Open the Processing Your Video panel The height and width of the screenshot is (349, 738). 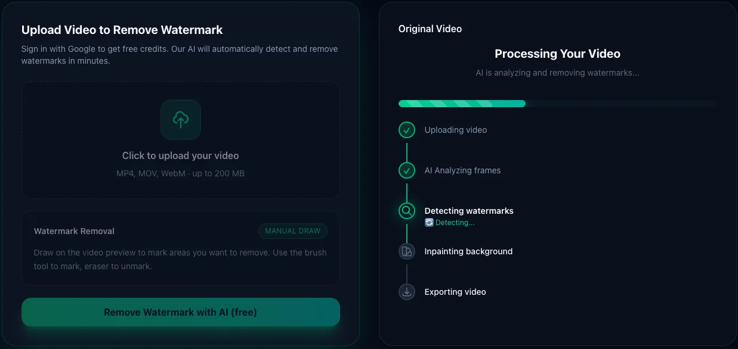[557, 54]
